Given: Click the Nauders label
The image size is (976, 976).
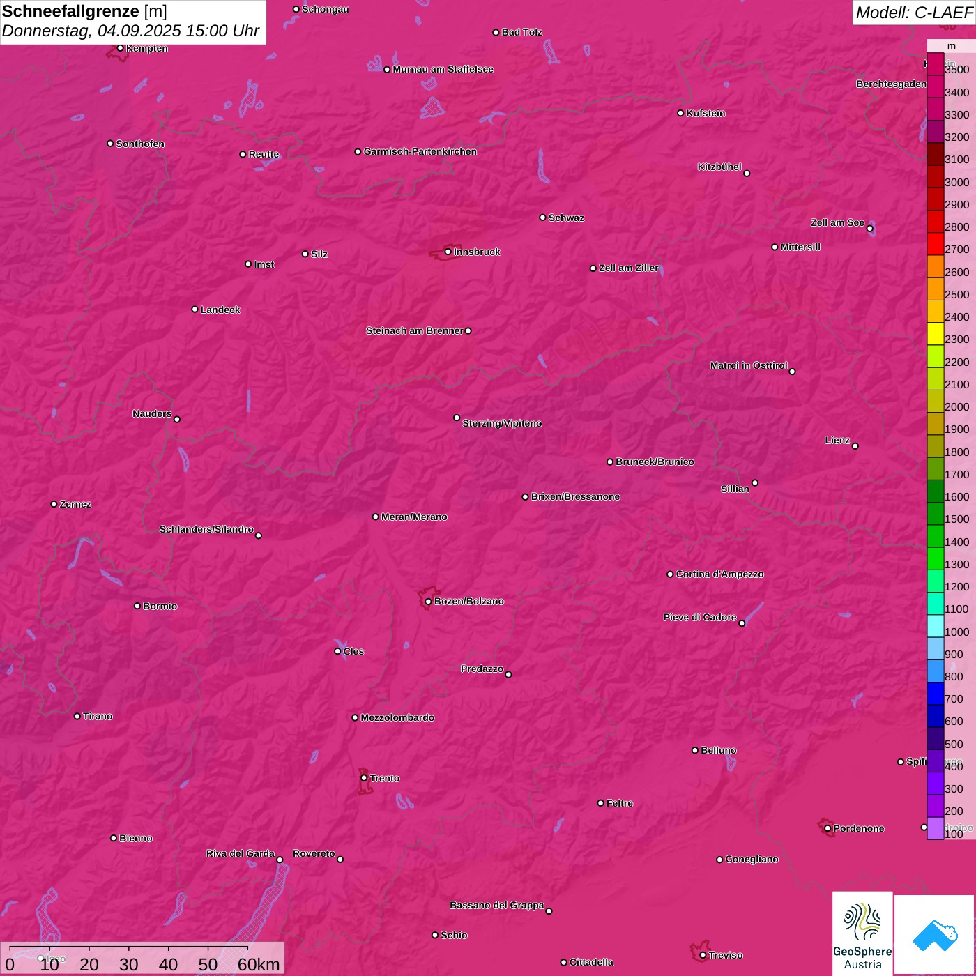Looking at the screenshot, I should click(x=152, y=413).
